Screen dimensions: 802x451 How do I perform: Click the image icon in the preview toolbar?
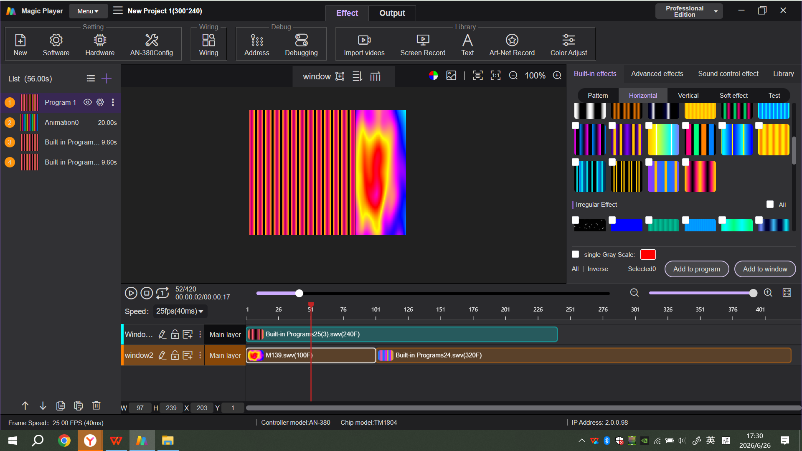pyautogui.click(x=451, y=76)
